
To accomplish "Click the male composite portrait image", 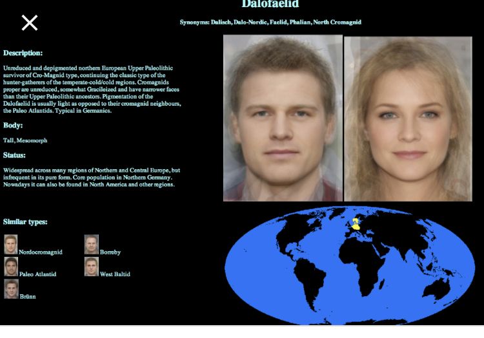I will click(x=283, y=118).
